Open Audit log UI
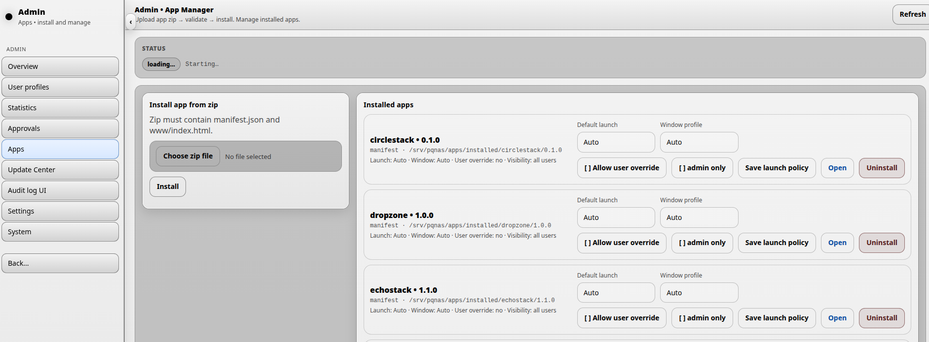Screen dimensions: 929x342 60,190
